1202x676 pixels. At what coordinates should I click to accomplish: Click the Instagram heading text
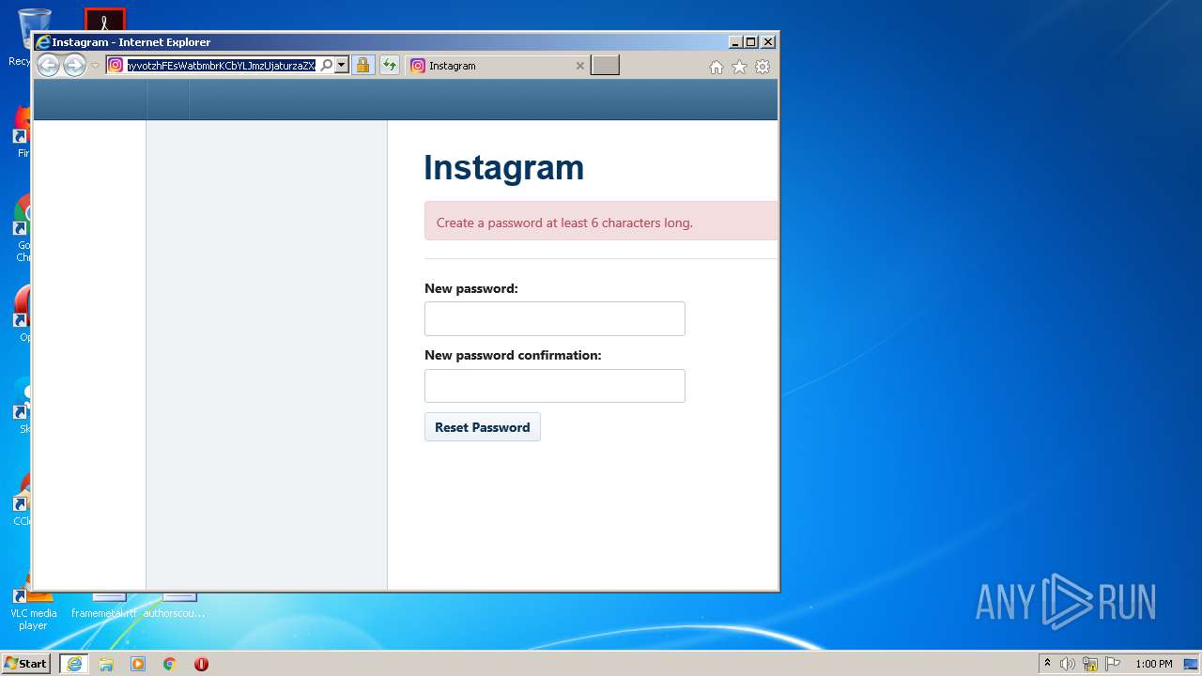pos(504,167)
